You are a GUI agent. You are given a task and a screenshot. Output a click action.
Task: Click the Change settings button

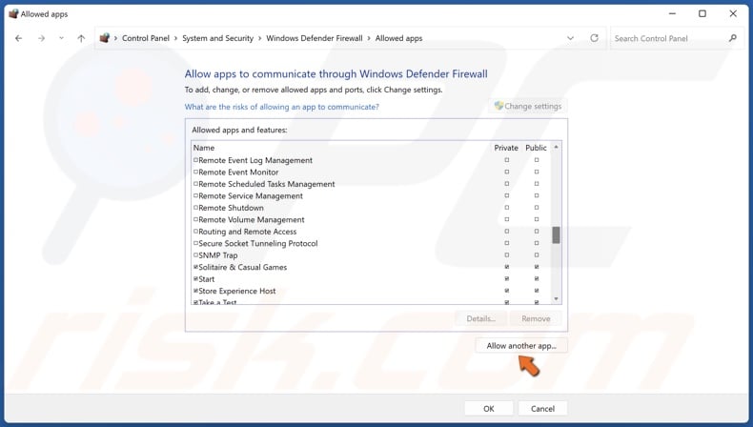point(528,106)
